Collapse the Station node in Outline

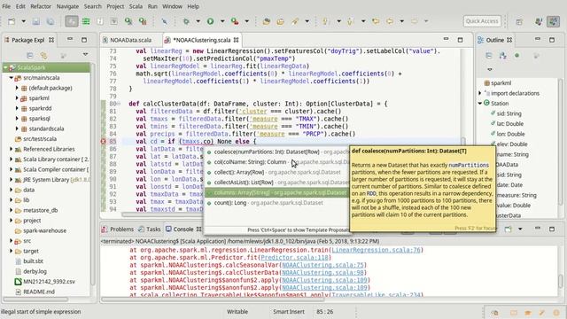[480, 103]
